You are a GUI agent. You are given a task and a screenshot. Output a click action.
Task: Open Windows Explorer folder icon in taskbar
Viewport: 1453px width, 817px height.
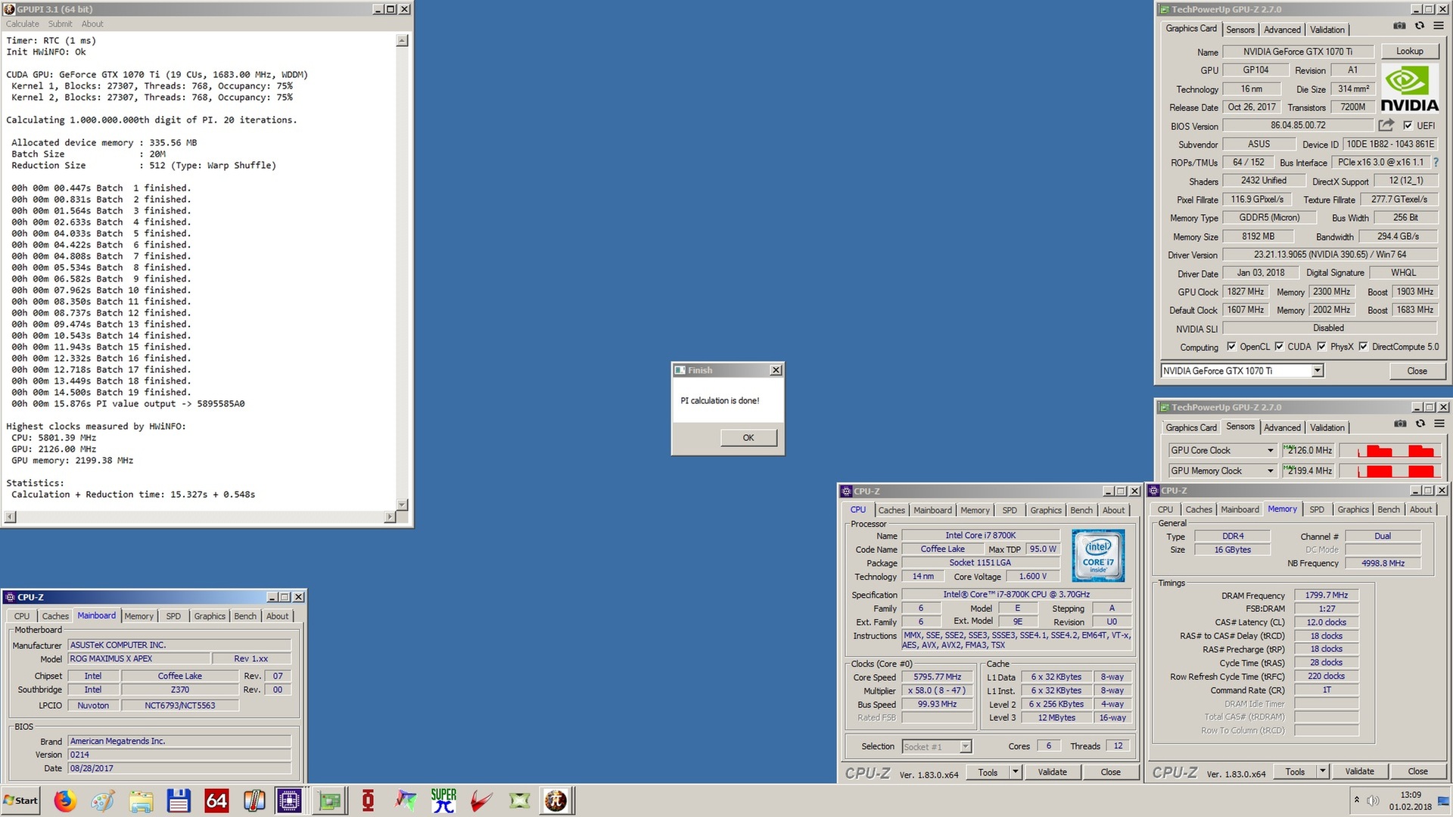(141, 800)
